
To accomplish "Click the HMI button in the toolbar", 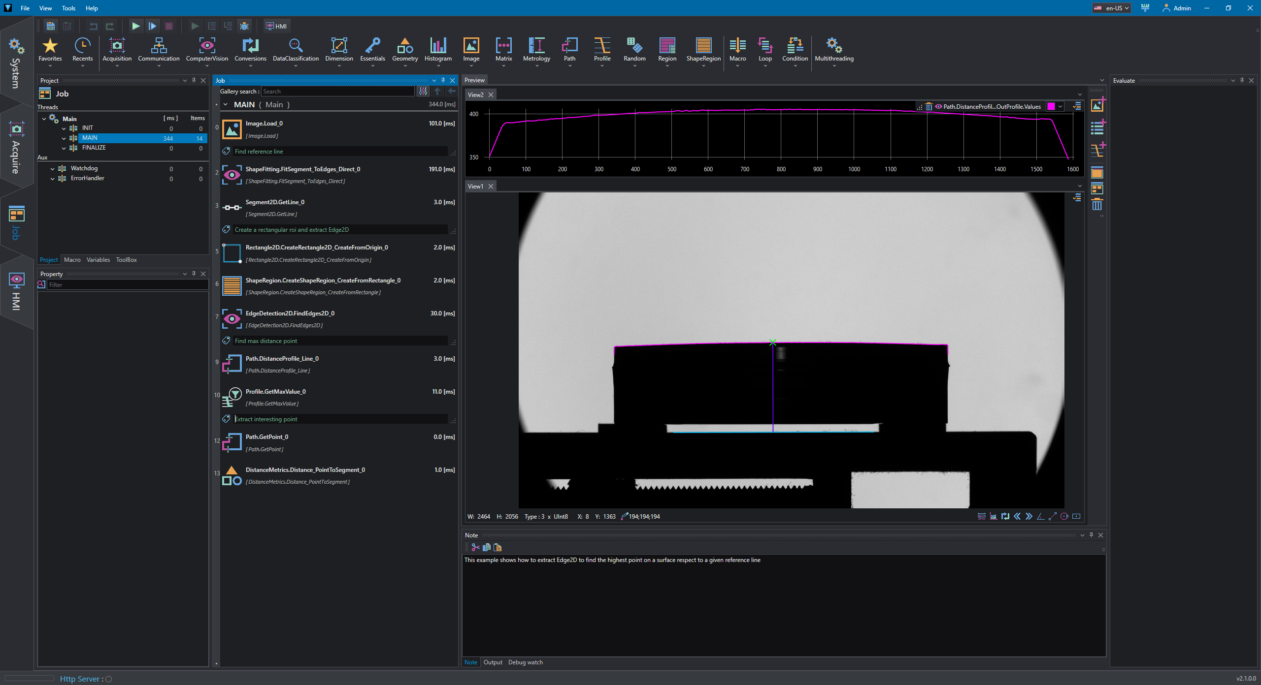I will pos(276,26).
